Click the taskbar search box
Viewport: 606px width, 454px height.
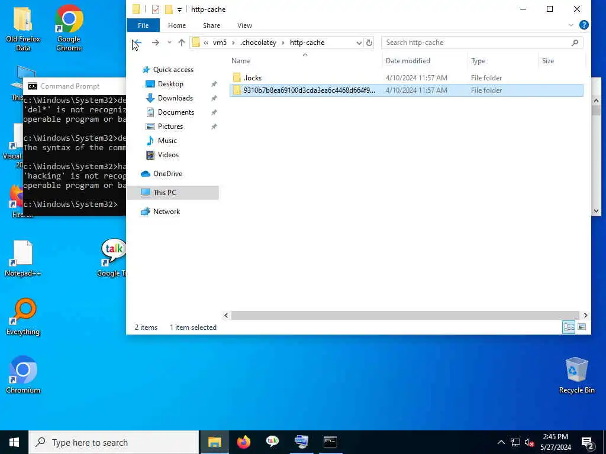(114, 442)
